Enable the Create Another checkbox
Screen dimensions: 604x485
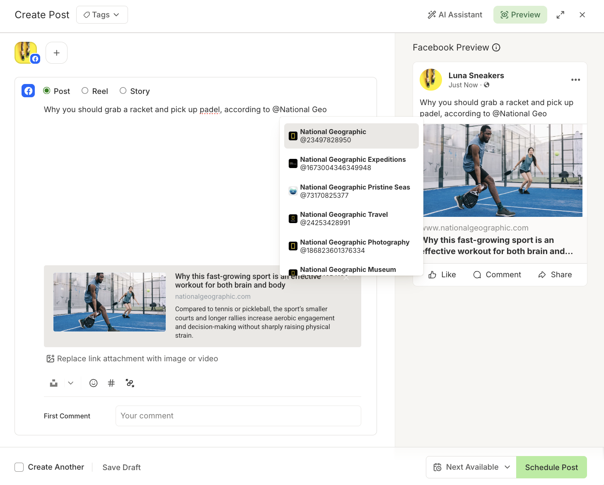coord(19,467)
